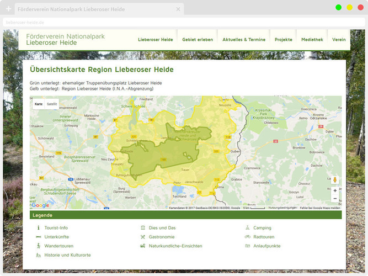Click the Tourist-Info legend icon
The height and width of the screenshot is (276, 368).
[x=38, y=228]
